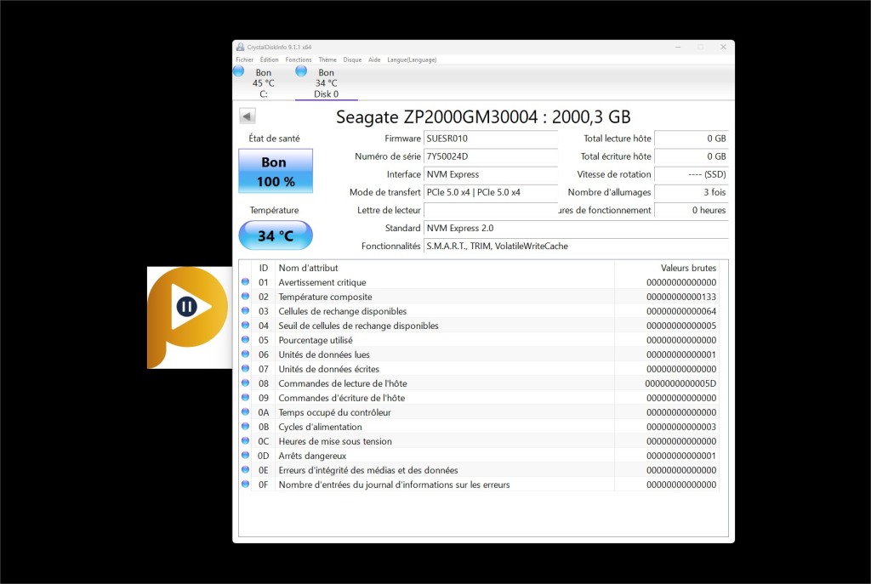This screenshot has height=584, width=871.
Task: Click raw value 00000000000133
Action: coord(681,297)
